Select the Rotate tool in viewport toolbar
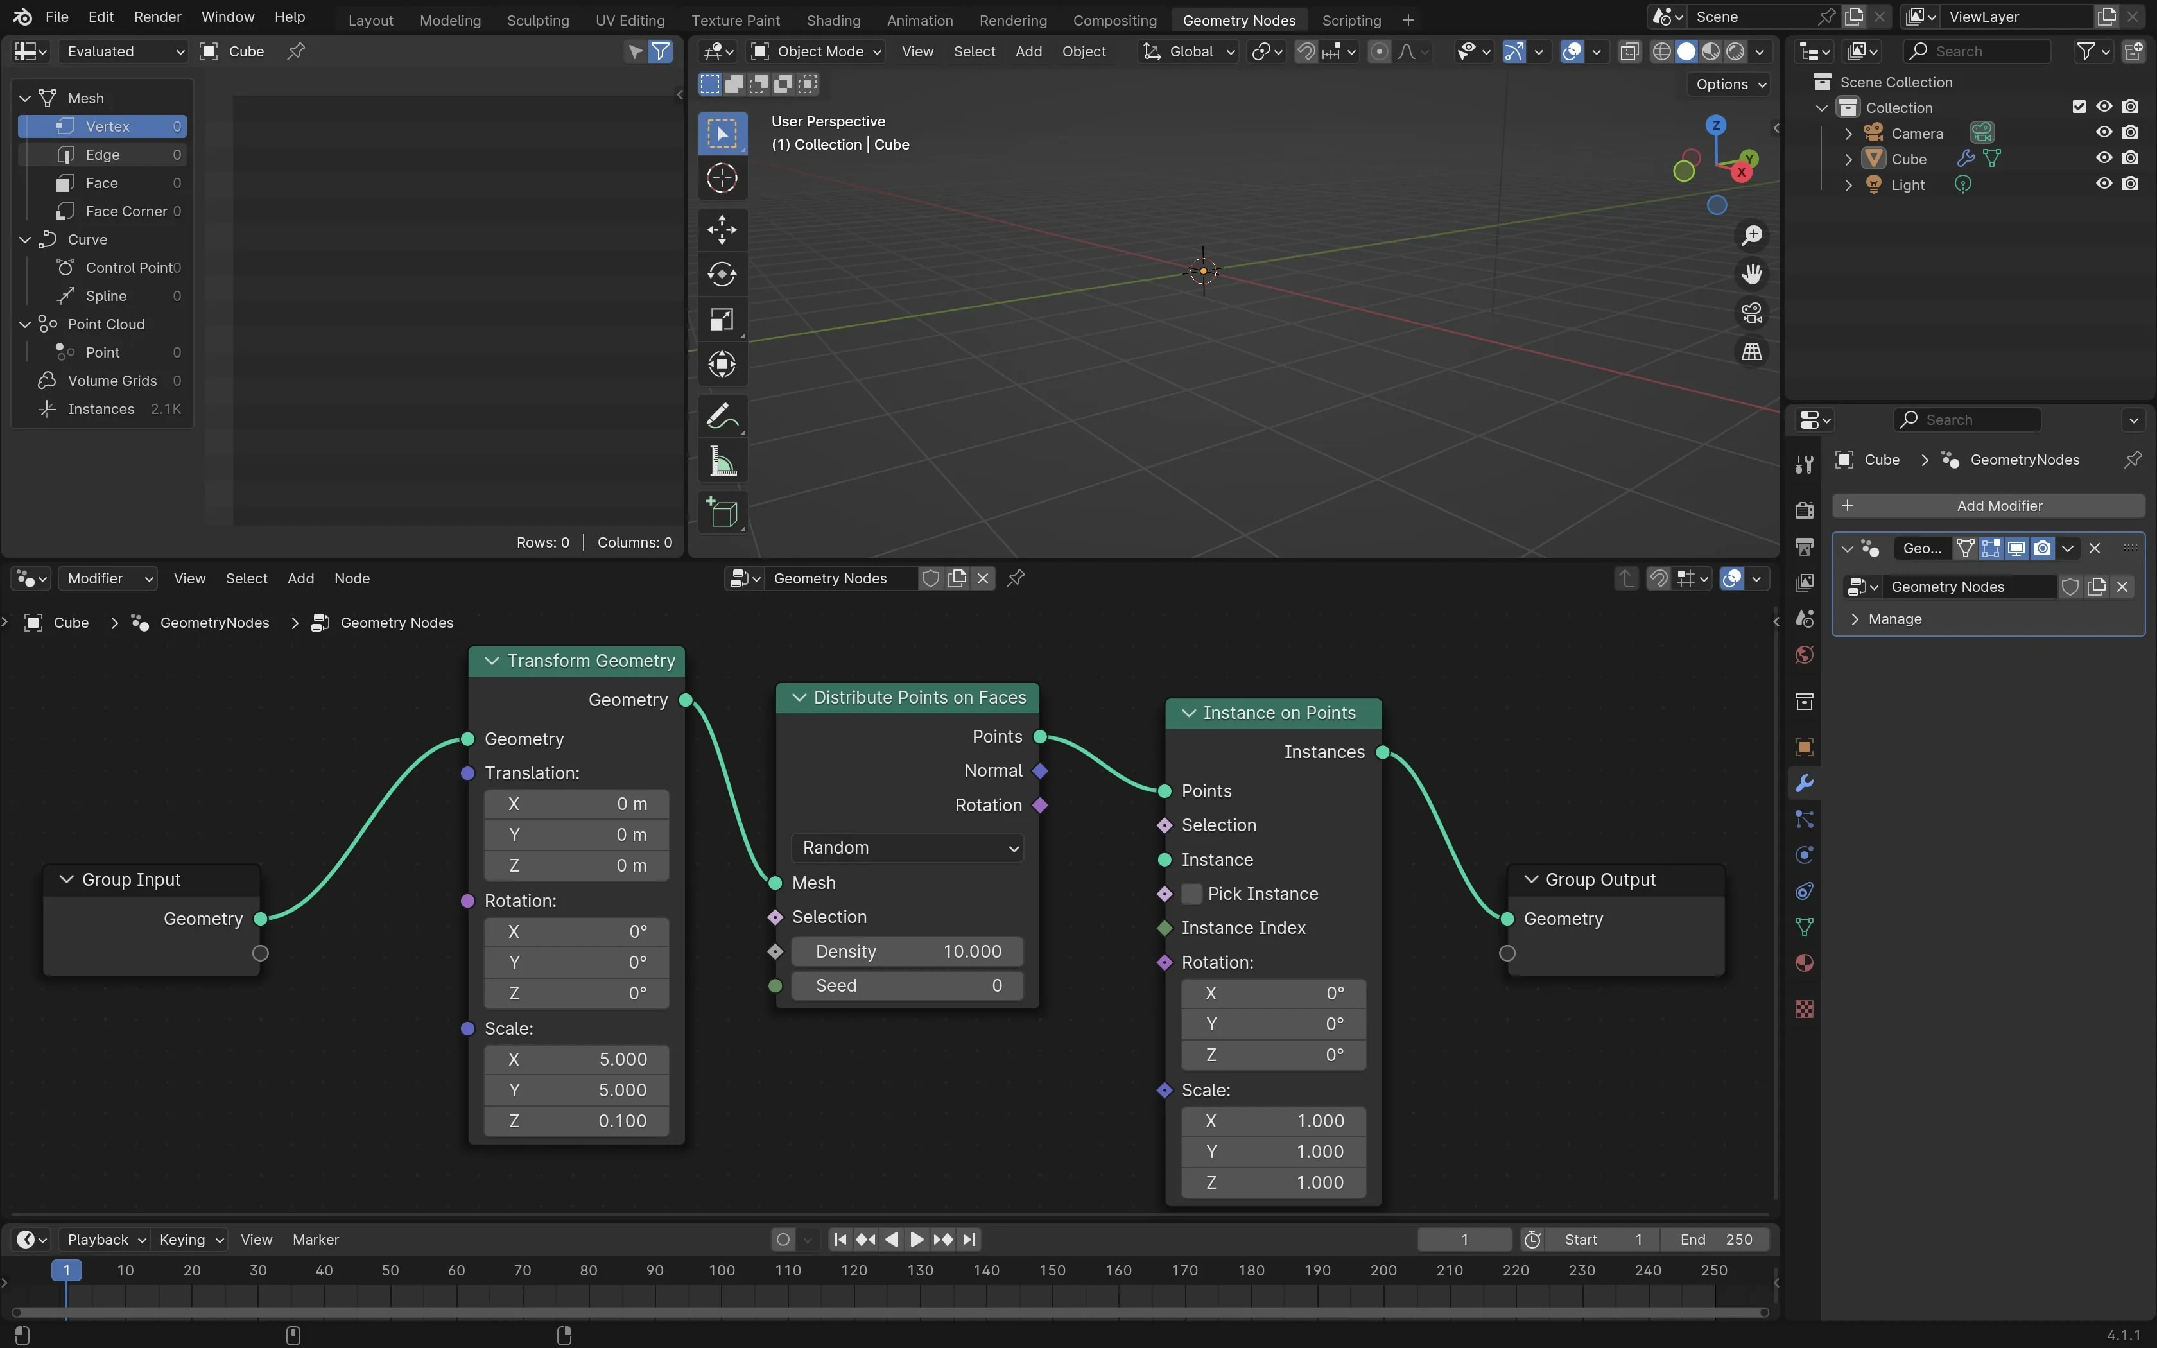This screenshot has width=2157, height=1348. pyautogui.click(x=721, y=273)
